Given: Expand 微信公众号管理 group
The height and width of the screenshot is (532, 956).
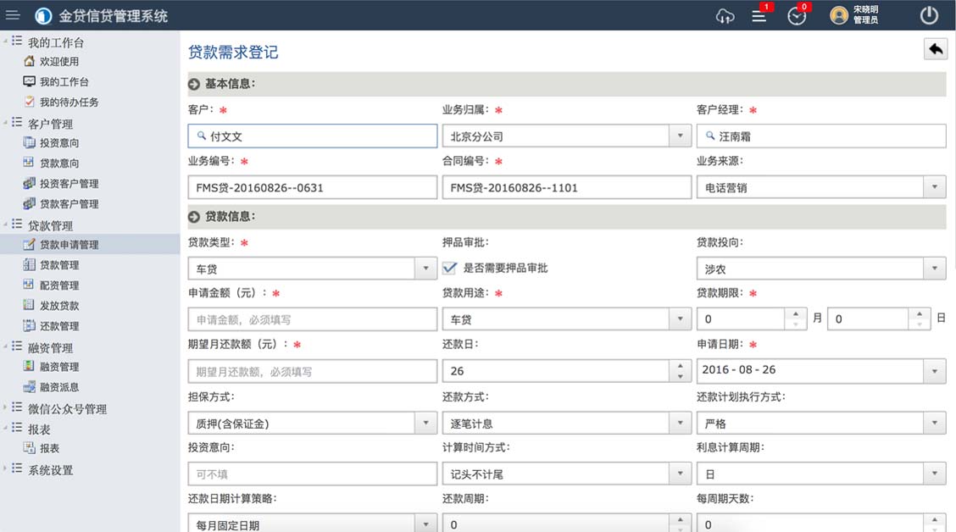Looking at the screenshot, I should point(5,407).
